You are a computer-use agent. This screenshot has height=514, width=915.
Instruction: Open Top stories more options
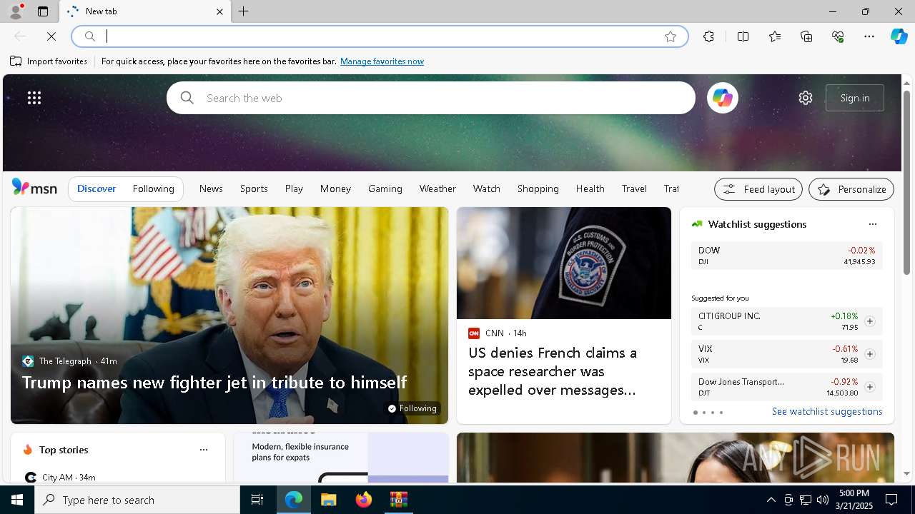[204, 450]
